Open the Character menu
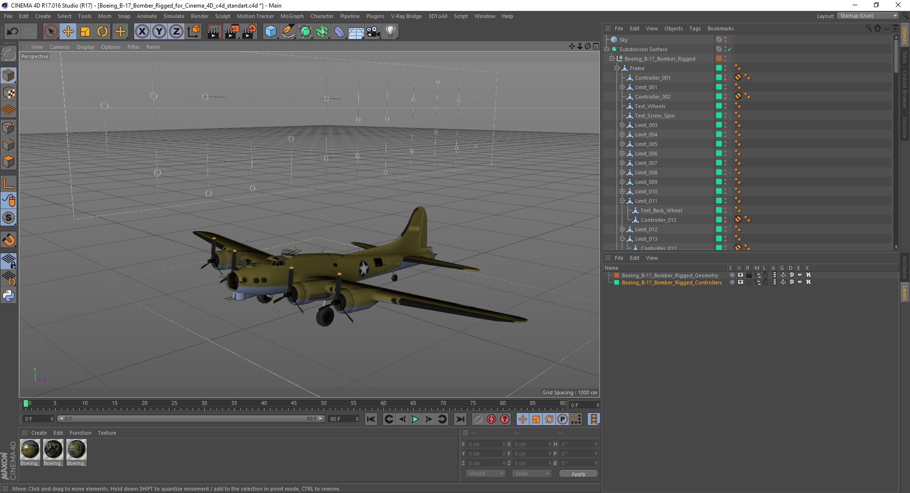910x493 pixels. tap(322, 16)
